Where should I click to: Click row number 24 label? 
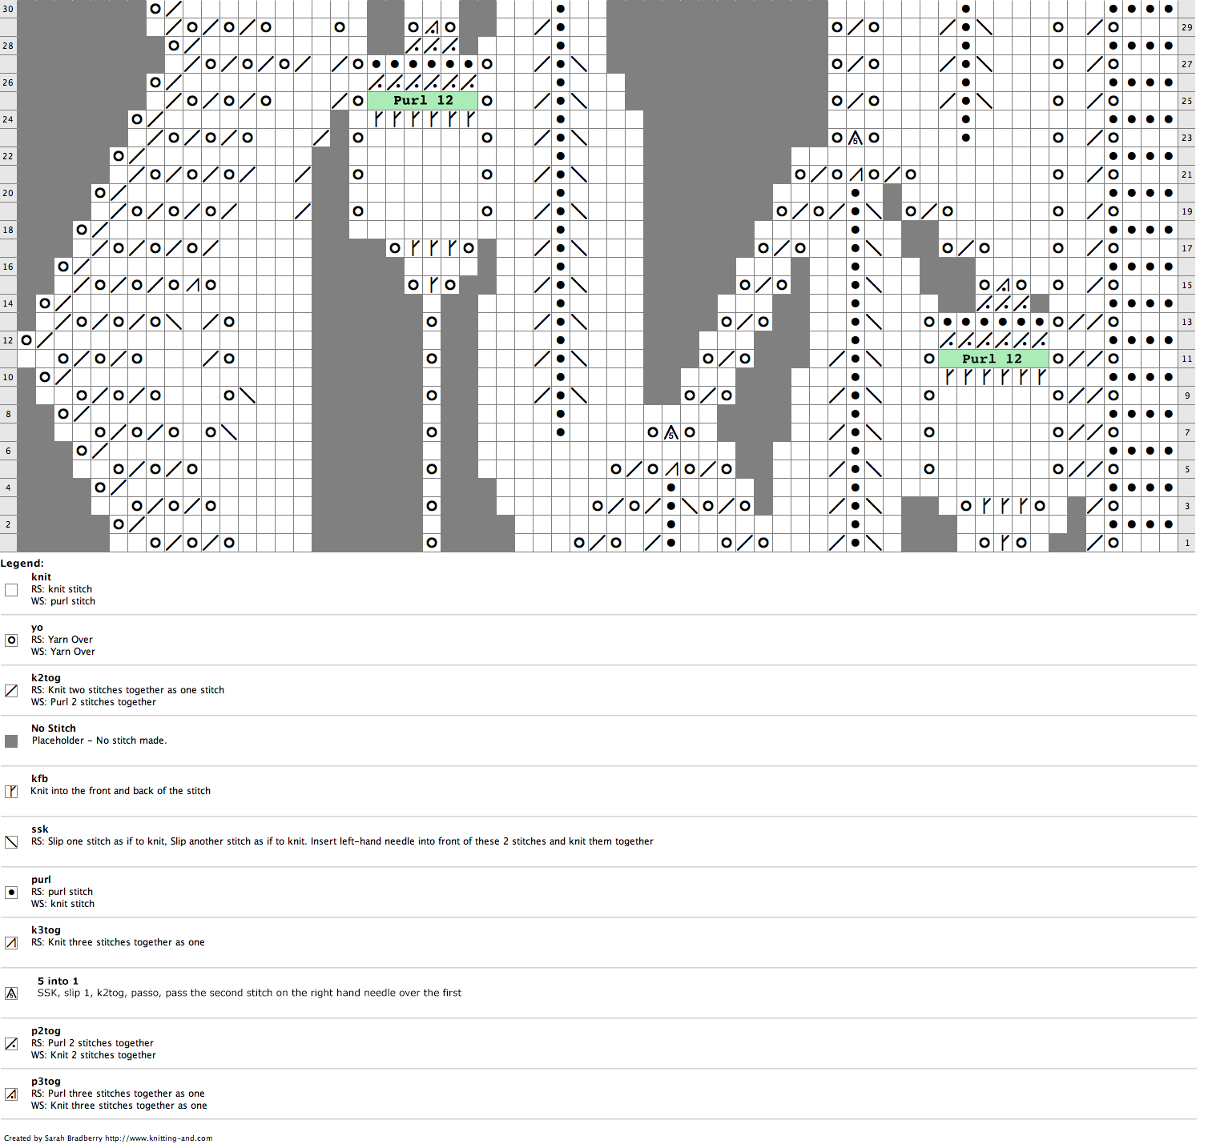pyautogui.click(x=8, y=119)
